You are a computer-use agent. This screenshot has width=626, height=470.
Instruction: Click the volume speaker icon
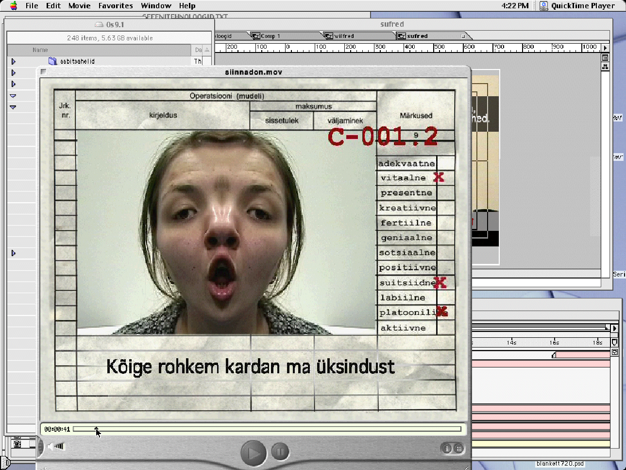56,446
